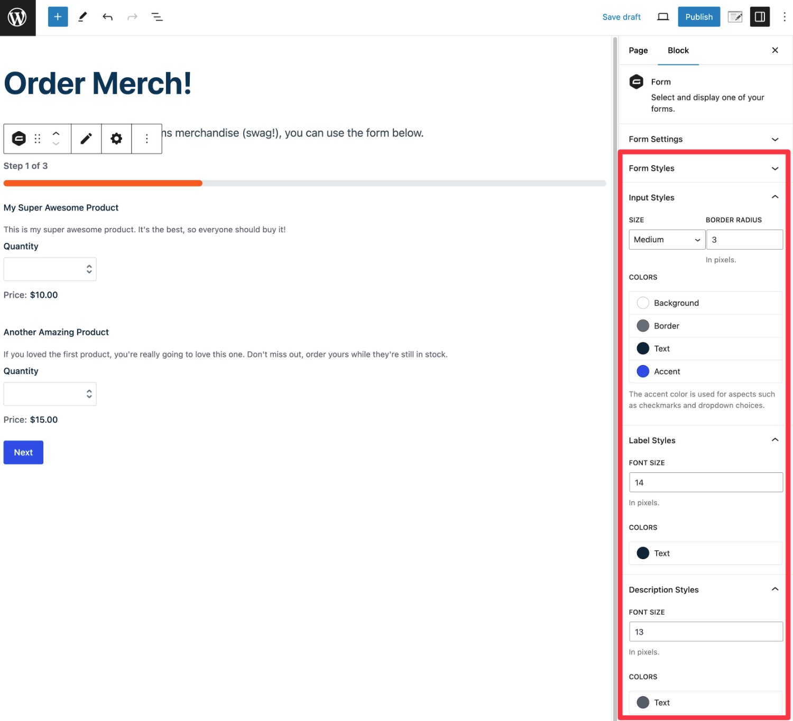The width and height of the screenshot is (793, 721).
Task: Open the input Size dropdown set to Medium
Action: (x=666, y=239)
